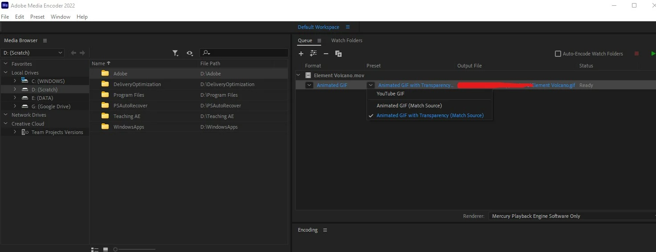Click the Ready status text
This screenshot has height=252, width=656.
tap(586, 85)
